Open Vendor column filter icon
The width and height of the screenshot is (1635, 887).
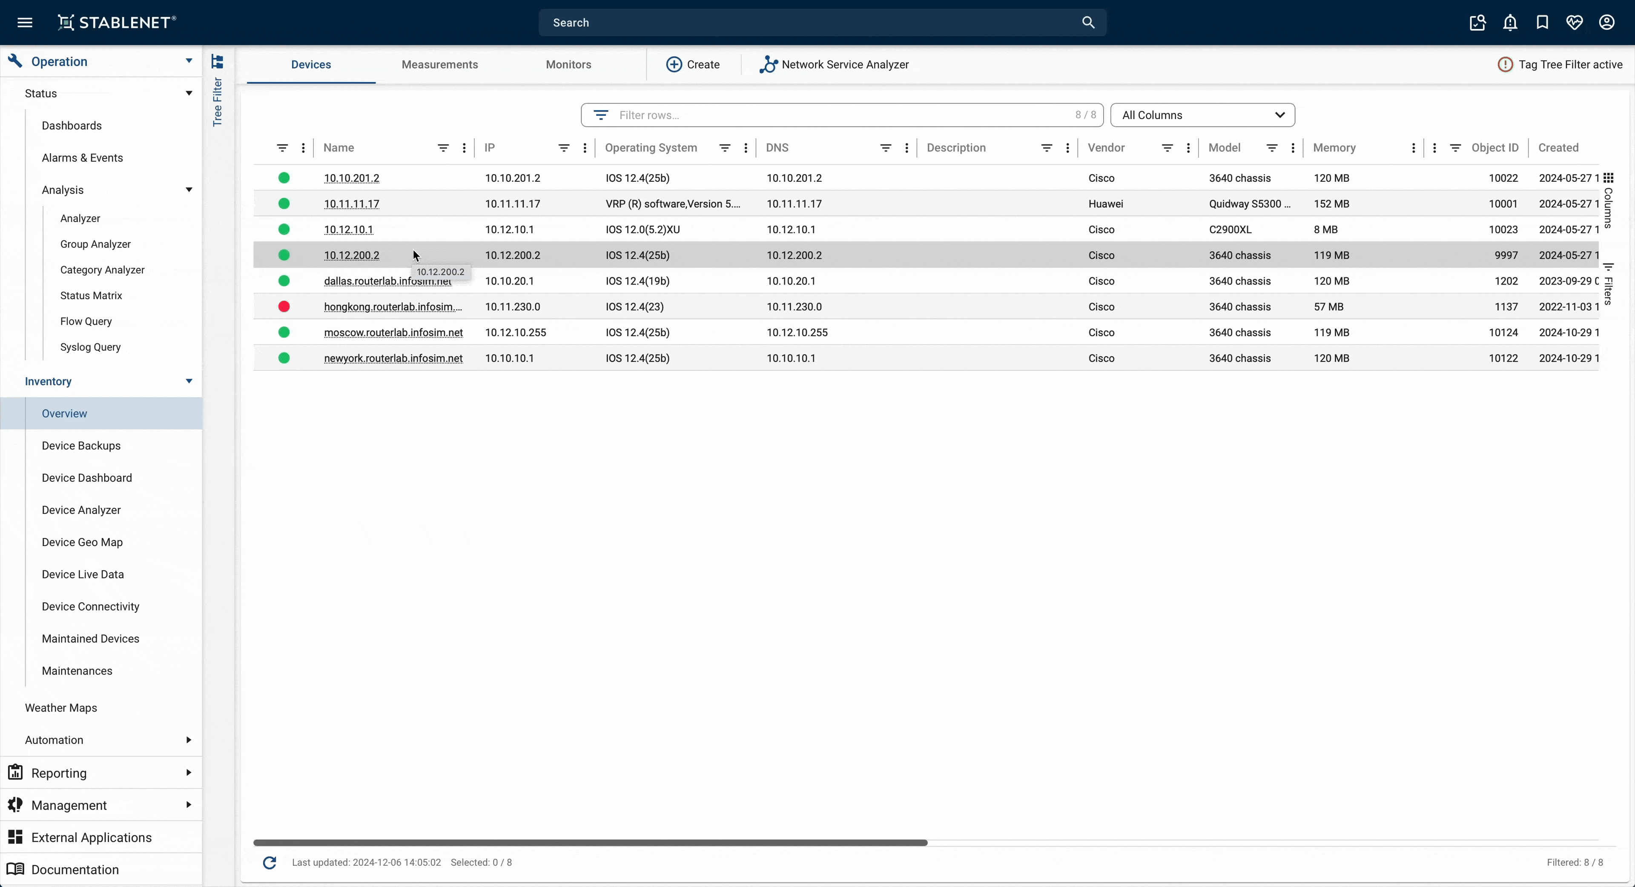tap(1167, 148)
